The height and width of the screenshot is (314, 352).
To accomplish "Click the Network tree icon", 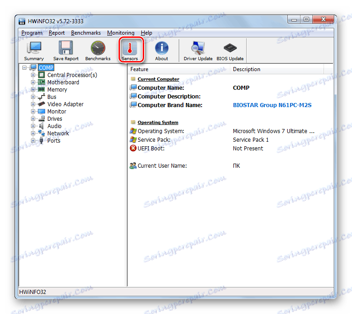I will tap(41, 133).
